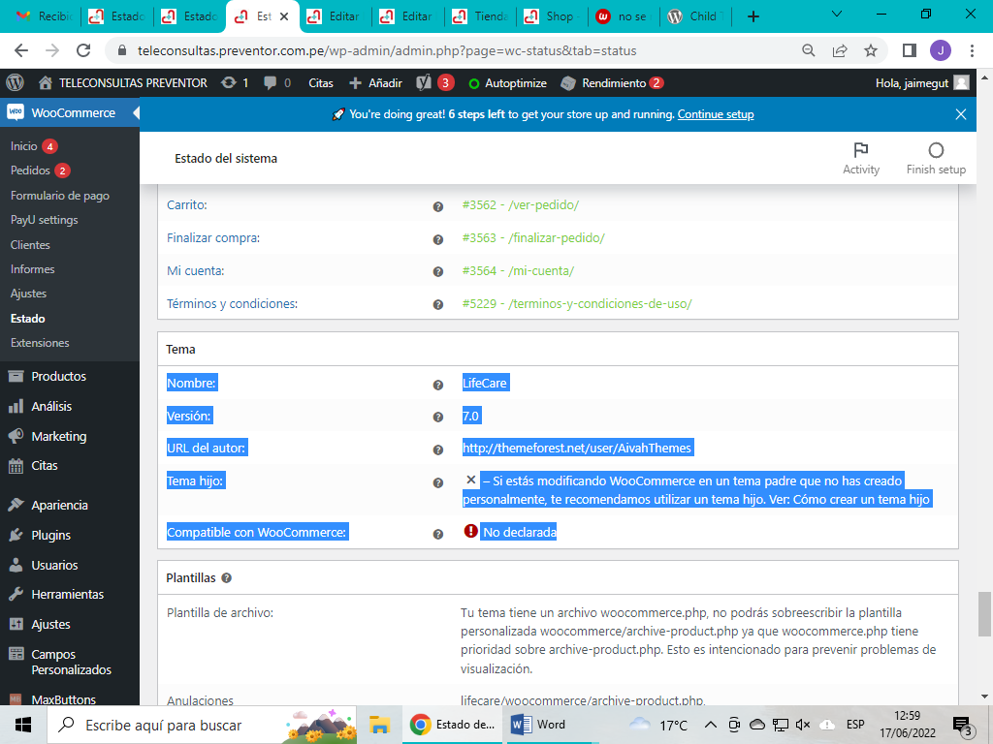Open the Yoast SEO icon with 3 notifications
The width and height of the screenshot is (993, 744).
coord(435,83)
